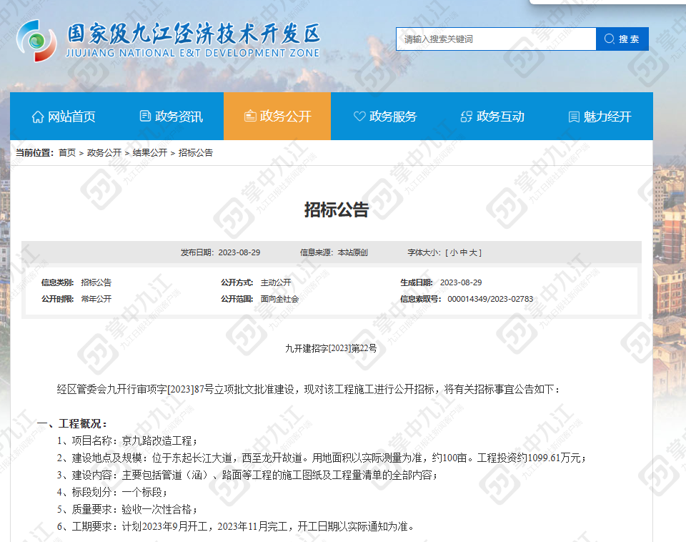This screenshot has height=542, width=686.
Task: Open 首页 from the breadcrumb trail
Action: pos(67,152)
